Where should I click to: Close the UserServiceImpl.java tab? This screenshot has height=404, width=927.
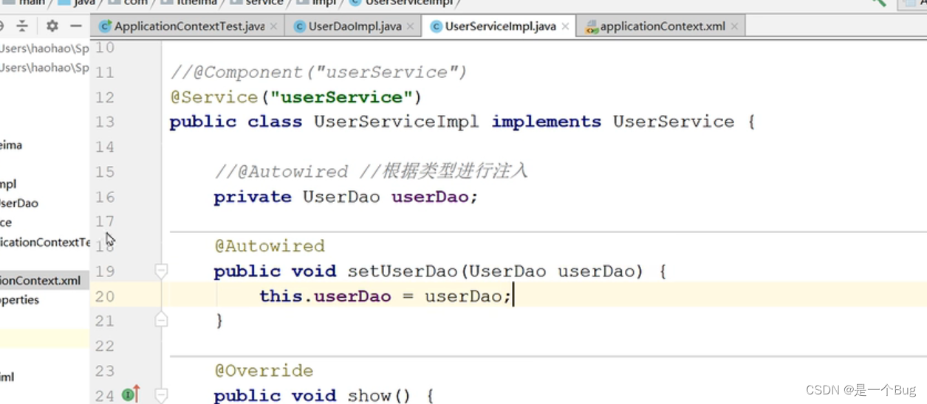(x=565, y=27)
